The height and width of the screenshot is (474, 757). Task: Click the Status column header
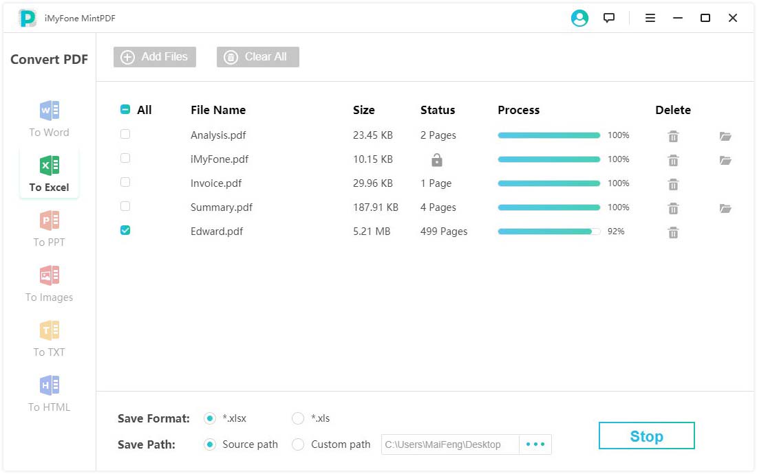tap(438, 111)
